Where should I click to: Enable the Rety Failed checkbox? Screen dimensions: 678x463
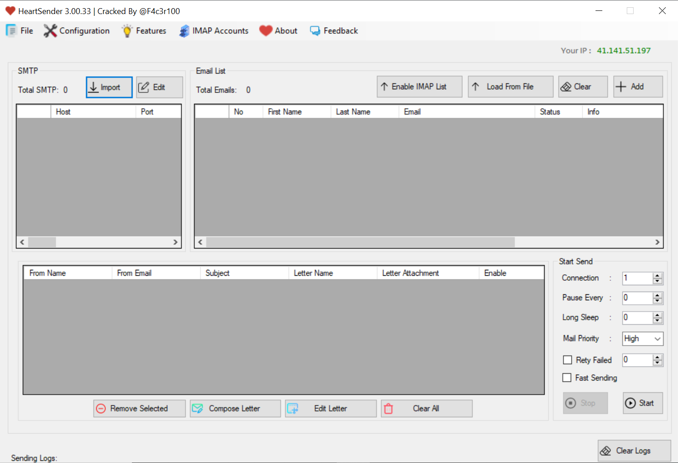[x=567, y=360]
